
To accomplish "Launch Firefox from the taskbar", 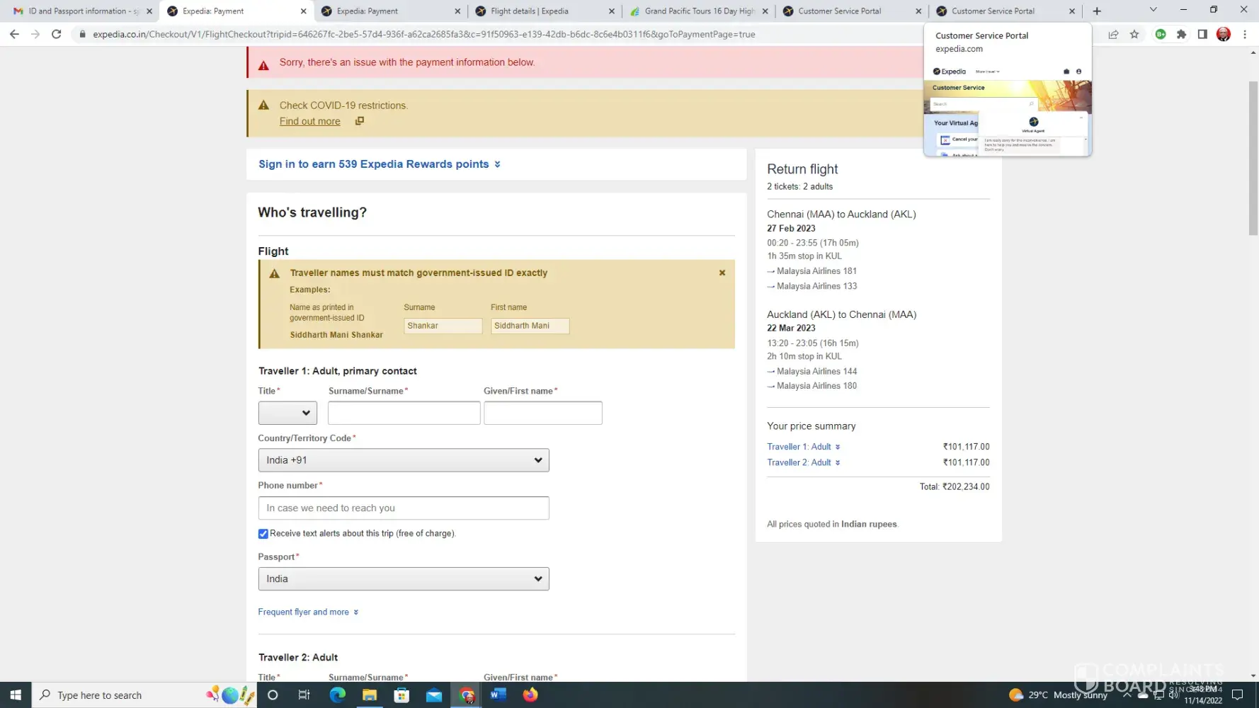I will click(530, 695).
